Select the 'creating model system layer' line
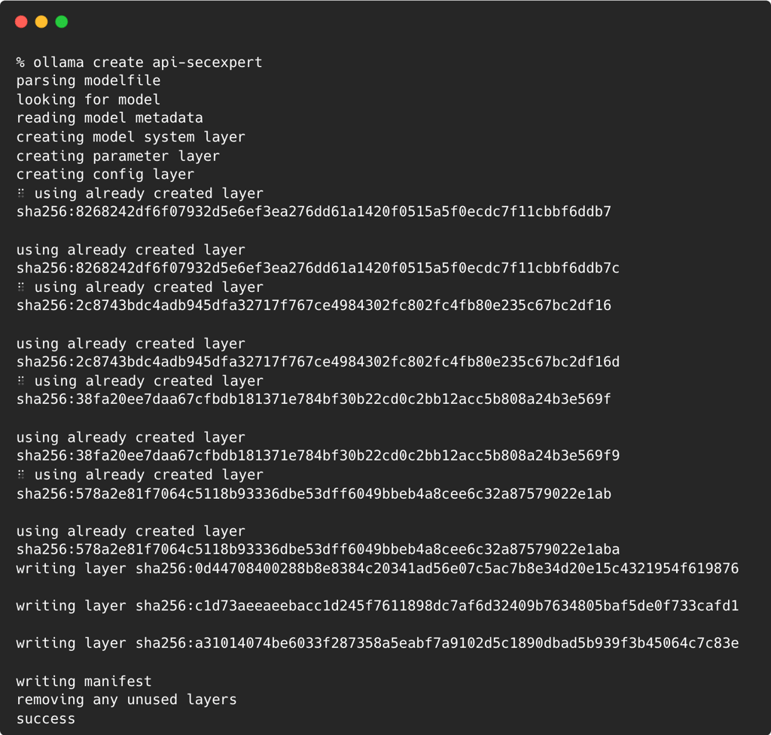Viewport: 771px width, 735px height. [x=130, y=136]
